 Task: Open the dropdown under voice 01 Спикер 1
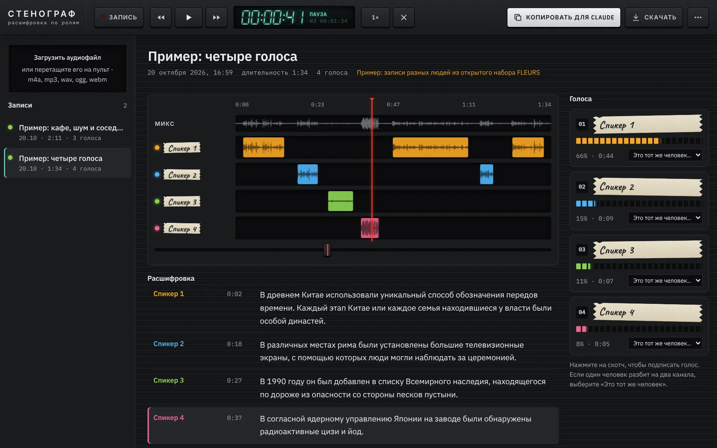[665, 155]
